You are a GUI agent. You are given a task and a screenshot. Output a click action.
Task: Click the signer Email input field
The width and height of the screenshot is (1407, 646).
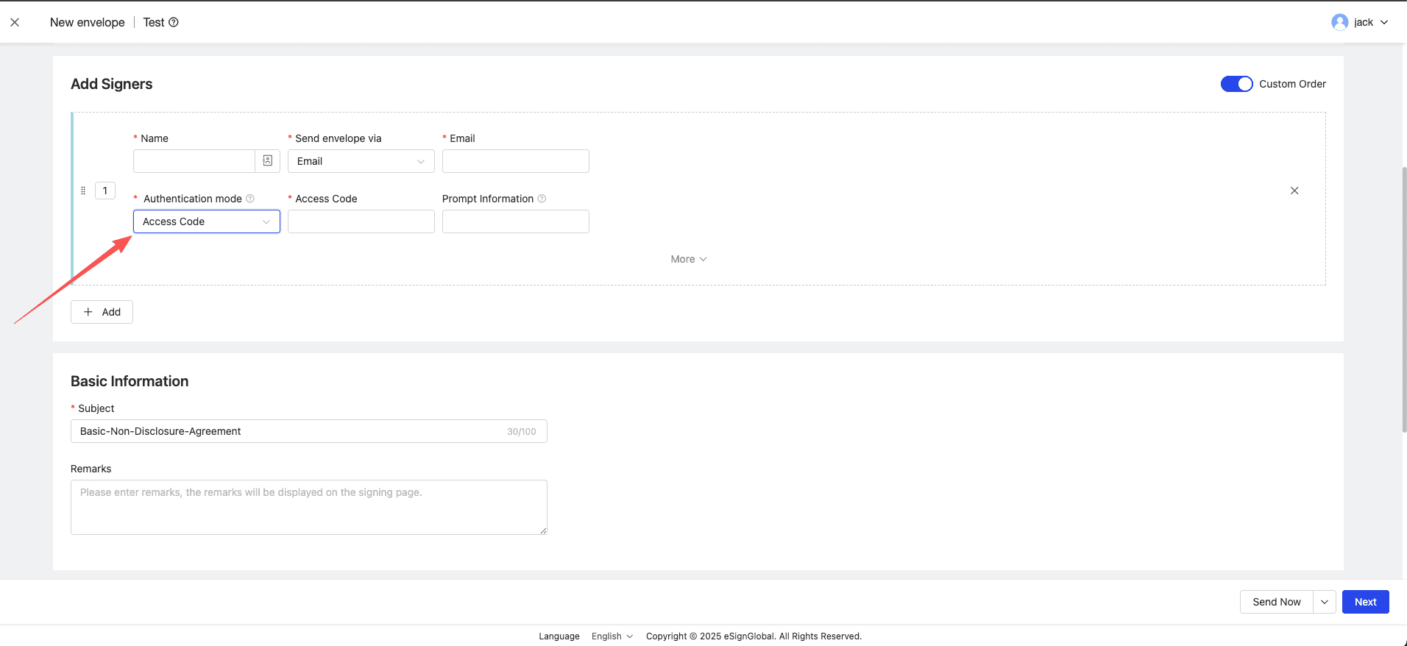click(515, 161)
